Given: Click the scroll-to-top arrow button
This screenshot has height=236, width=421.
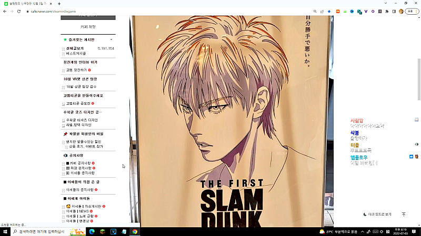Looking at the screenshot, I should 404,214.
